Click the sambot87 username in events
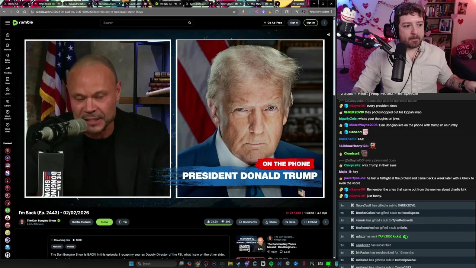Viewport: 476px width, 268px height. click(363, 245)
